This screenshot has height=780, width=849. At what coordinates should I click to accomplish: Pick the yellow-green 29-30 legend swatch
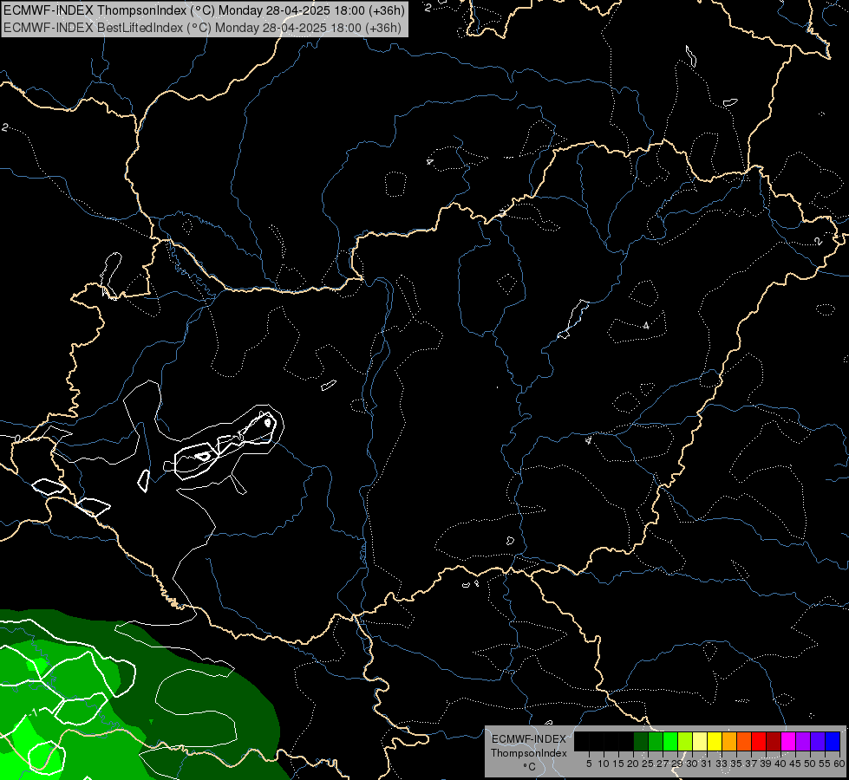point(685,741)
